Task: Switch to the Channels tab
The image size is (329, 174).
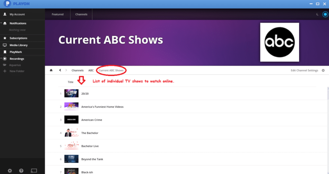Action: pyautogui.click(x=81, y=14)
